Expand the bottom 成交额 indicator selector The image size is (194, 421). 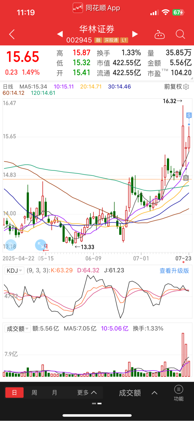138,393
